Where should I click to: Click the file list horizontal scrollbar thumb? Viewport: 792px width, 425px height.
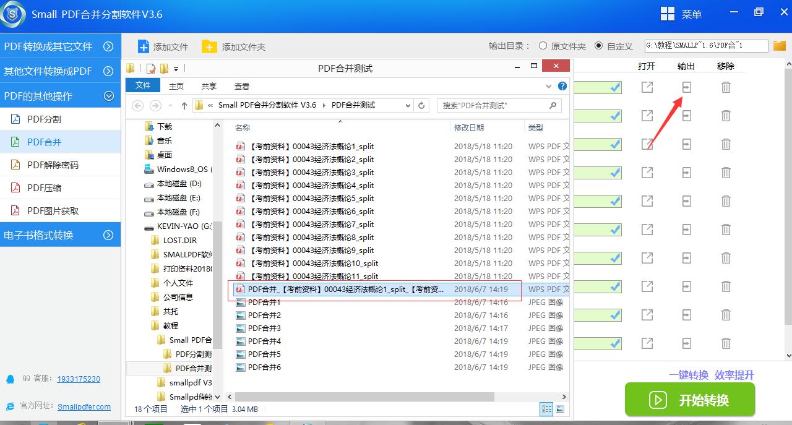(364, 397)
